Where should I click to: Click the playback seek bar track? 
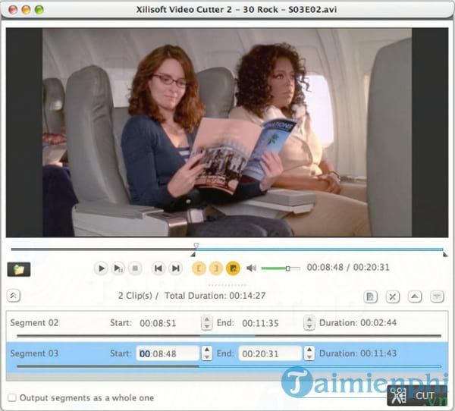click(x=227, y=249)
